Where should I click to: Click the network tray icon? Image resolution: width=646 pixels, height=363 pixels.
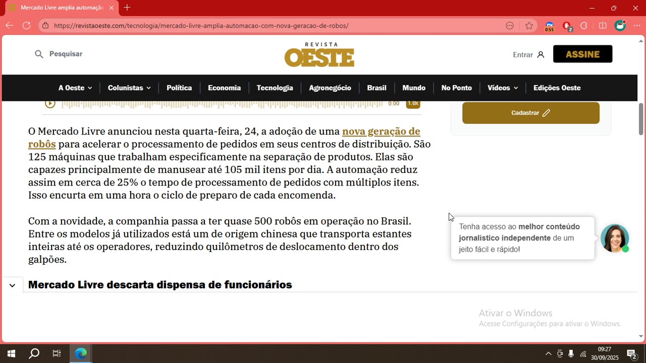coord(583,354)
